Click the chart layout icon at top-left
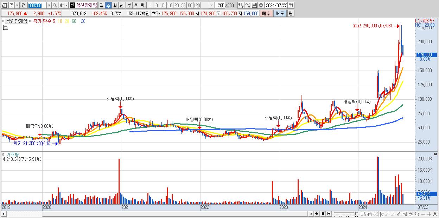439x218 pixels. point(5,5)
